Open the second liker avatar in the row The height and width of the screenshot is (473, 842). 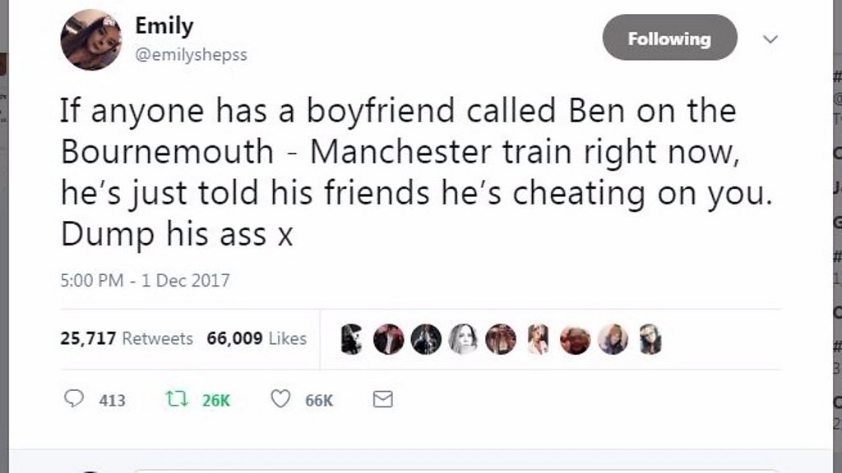(389, 338)
